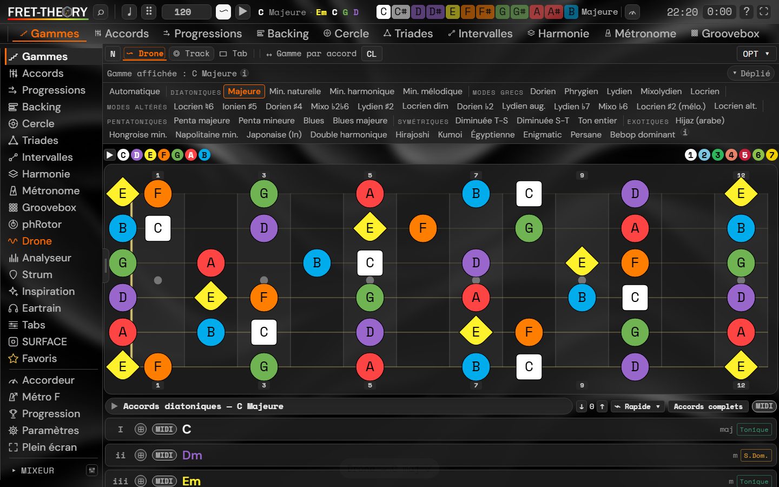Switch to the Cercle top tab

click(x=346, y=34)
